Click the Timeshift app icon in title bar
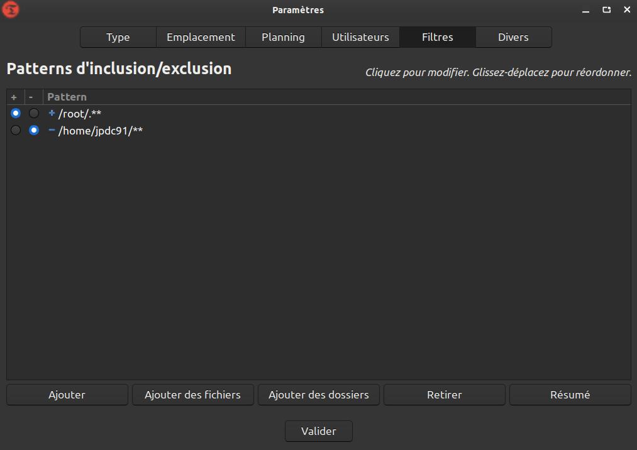Screen dimensions: 637x450 coord(11,10)
